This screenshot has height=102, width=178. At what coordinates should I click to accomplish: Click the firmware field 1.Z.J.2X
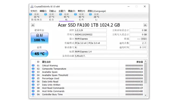[x=91, y=30]
